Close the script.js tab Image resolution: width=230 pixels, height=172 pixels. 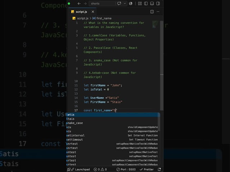93,12
